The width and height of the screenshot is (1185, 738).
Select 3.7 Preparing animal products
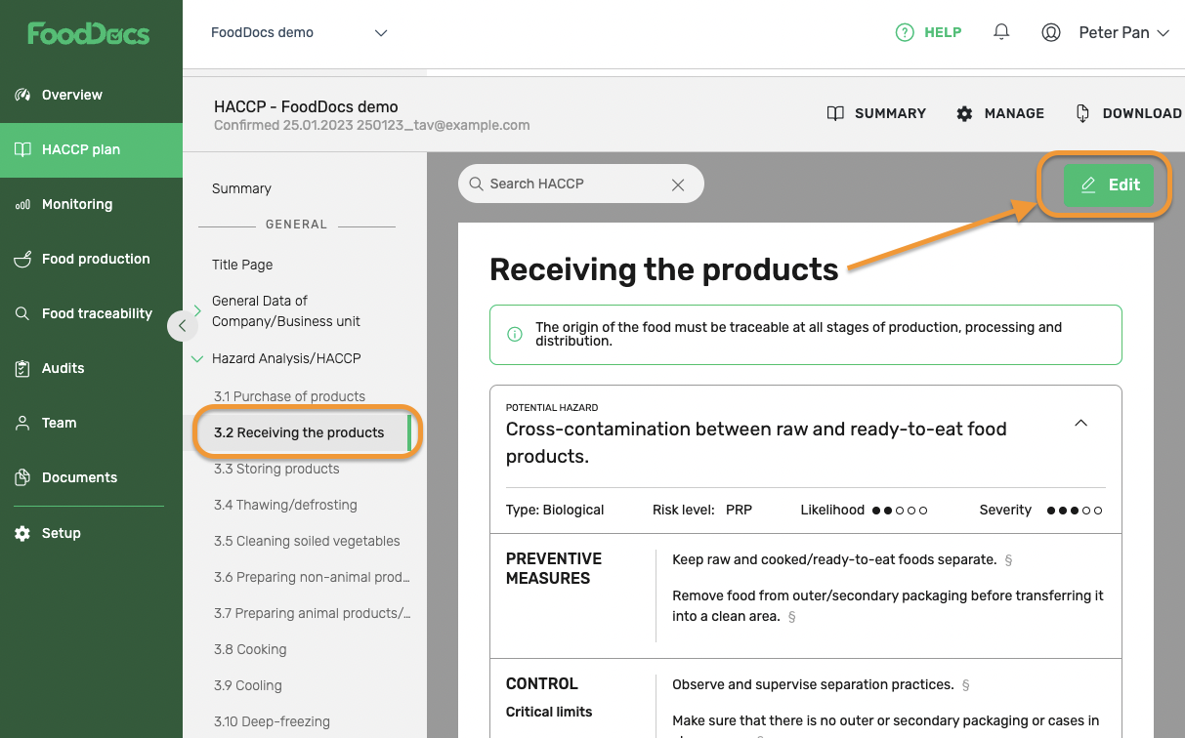[313, 613]
